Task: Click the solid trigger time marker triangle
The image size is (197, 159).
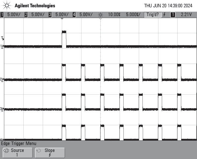Action: (x=62, y=19)
